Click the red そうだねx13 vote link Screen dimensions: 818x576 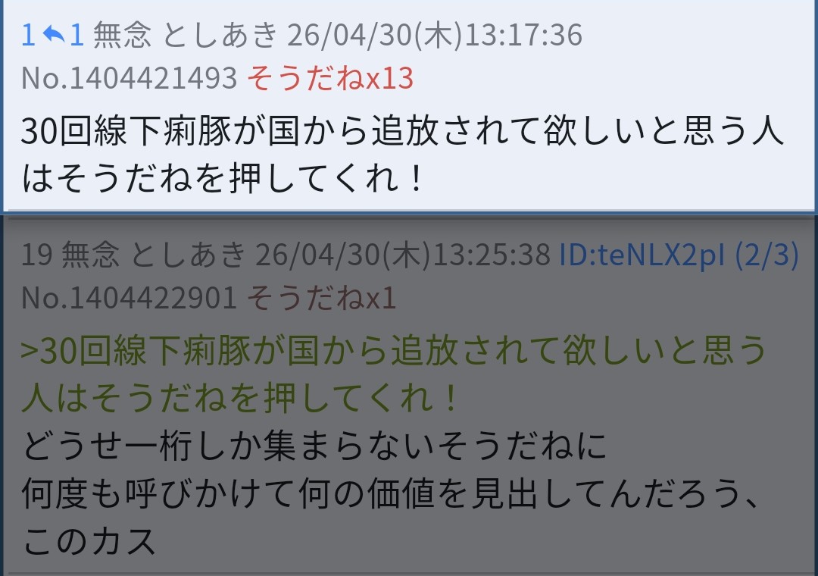pos(330,78)
